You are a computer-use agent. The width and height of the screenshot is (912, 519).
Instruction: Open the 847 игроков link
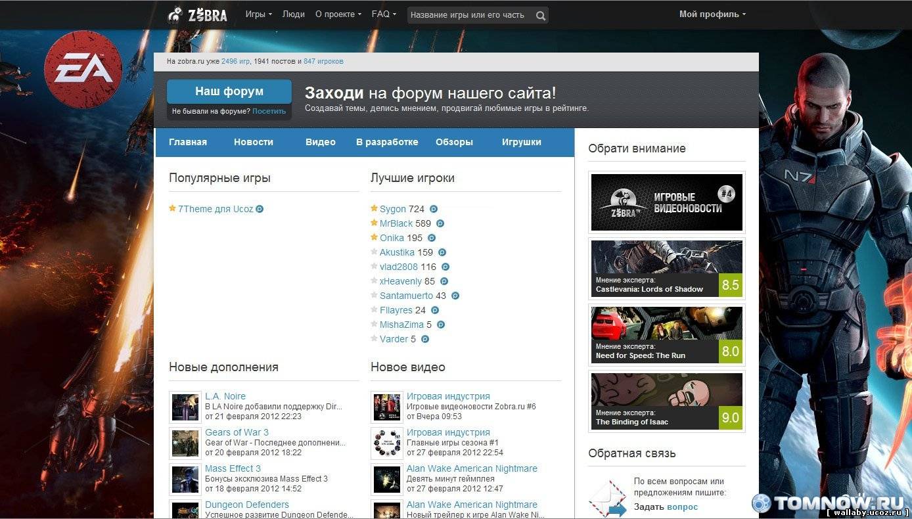pyautogui.click(x=323, y=62)
